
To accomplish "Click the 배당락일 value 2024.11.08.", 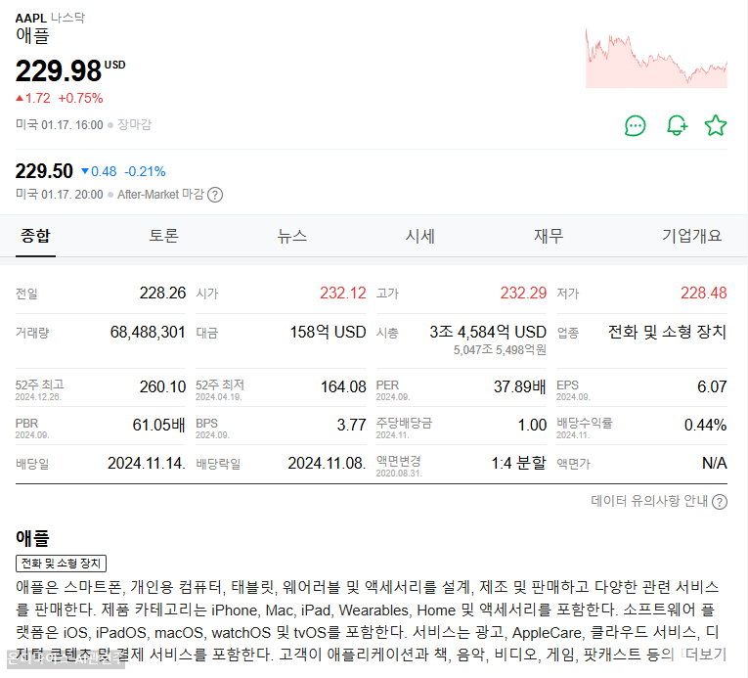I will [327, 463].
